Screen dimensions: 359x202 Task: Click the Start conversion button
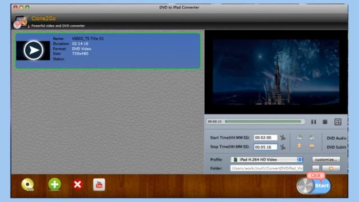click(x=314, y=186)
